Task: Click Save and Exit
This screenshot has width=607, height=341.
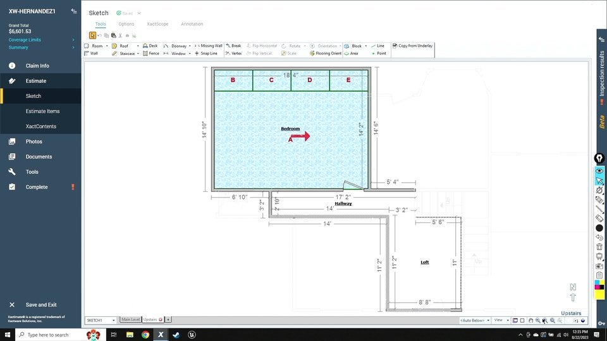Action: point(40,305)
